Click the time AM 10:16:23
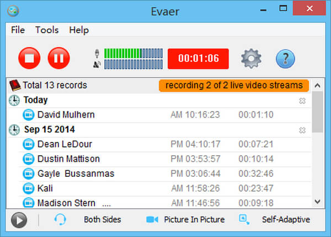The width and height of the screenshot is (331, 237). [195, 115]
